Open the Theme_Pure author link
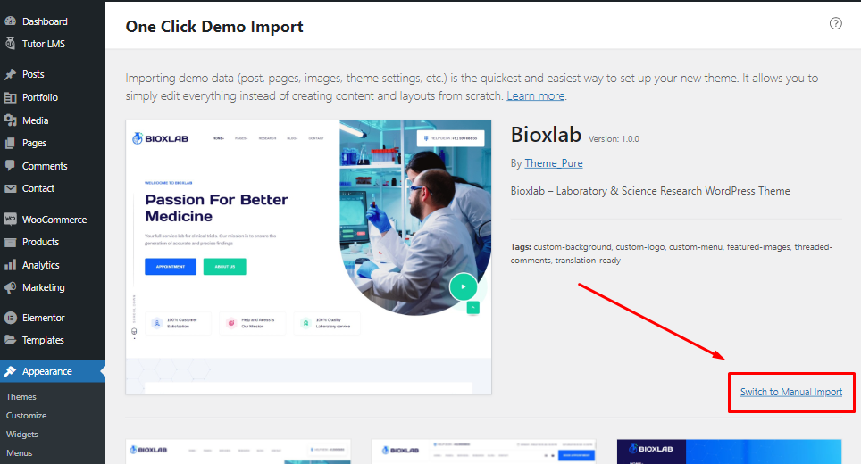 pos(554,163)
